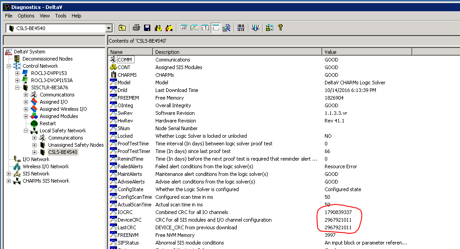Image resolution: width=460 pixels, height=249 pixels.
Task: Select the FailedAlerts parameter row
Action: (284, 166)
